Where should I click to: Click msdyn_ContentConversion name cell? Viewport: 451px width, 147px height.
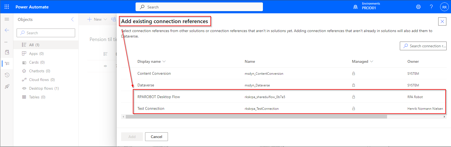click(x=264, y=74)
